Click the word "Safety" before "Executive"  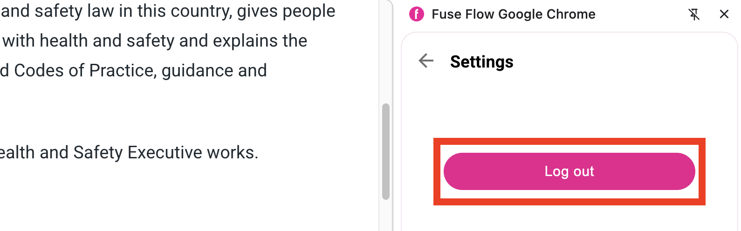[x=98, y=153]
